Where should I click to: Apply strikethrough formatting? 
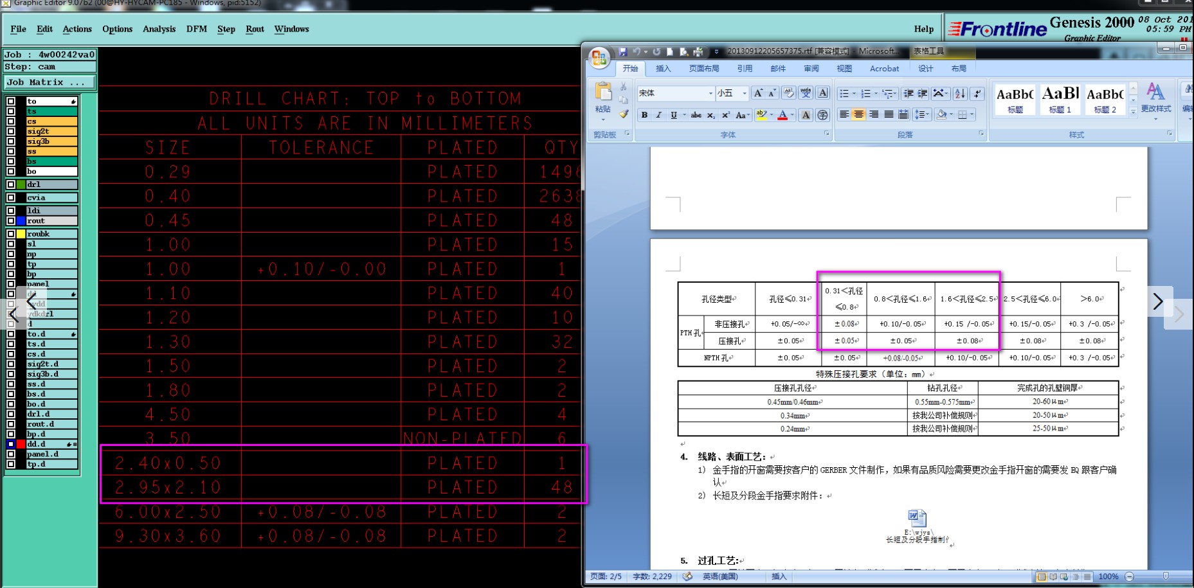[696, 115]
